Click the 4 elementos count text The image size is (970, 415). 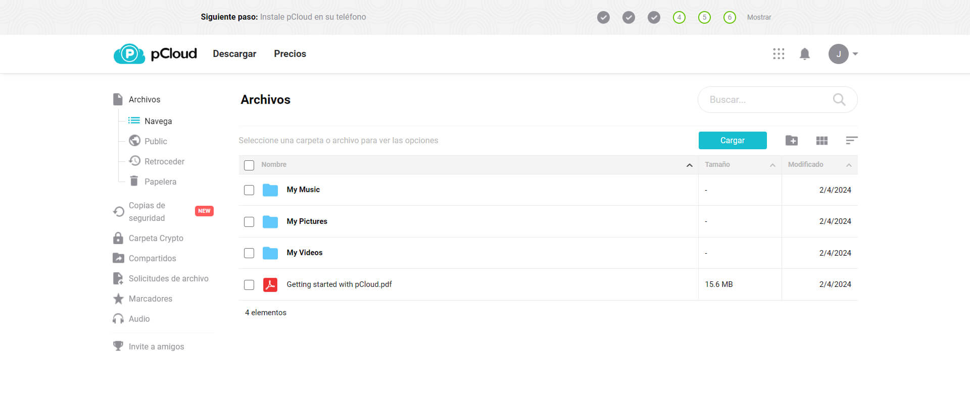pos(266,313)
